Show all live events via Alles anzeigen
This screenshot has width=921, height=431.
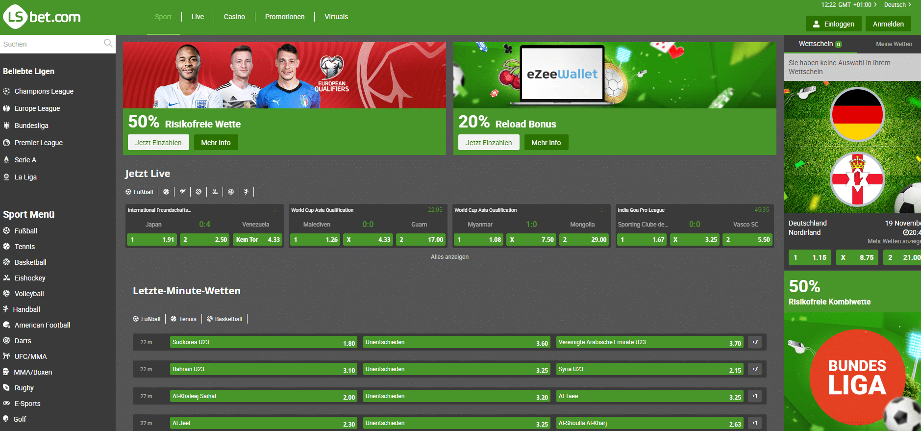point(449,257)
